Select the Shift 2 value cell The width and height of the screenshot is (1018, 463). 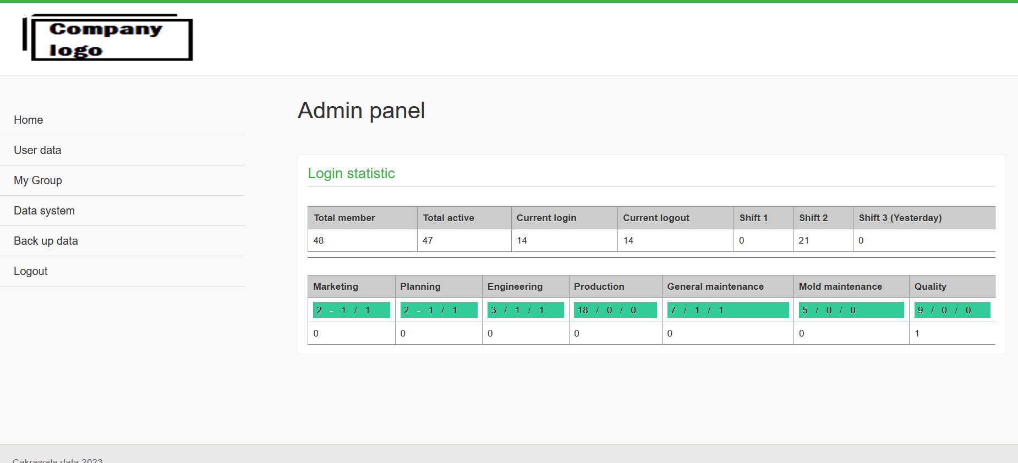823,240
